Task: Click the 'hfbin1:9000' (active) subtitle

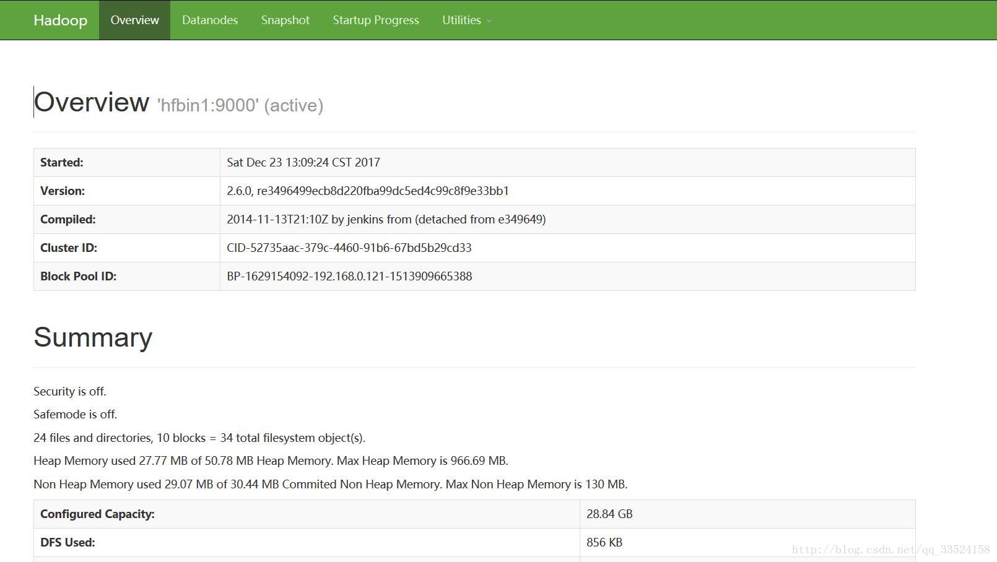Action: coord(240,105)
